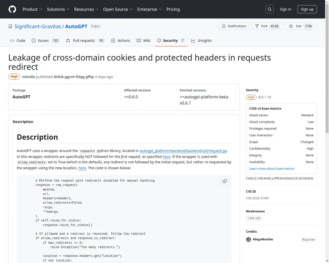
Task: Click the GitHub logo icon
Action: (12, 9)
